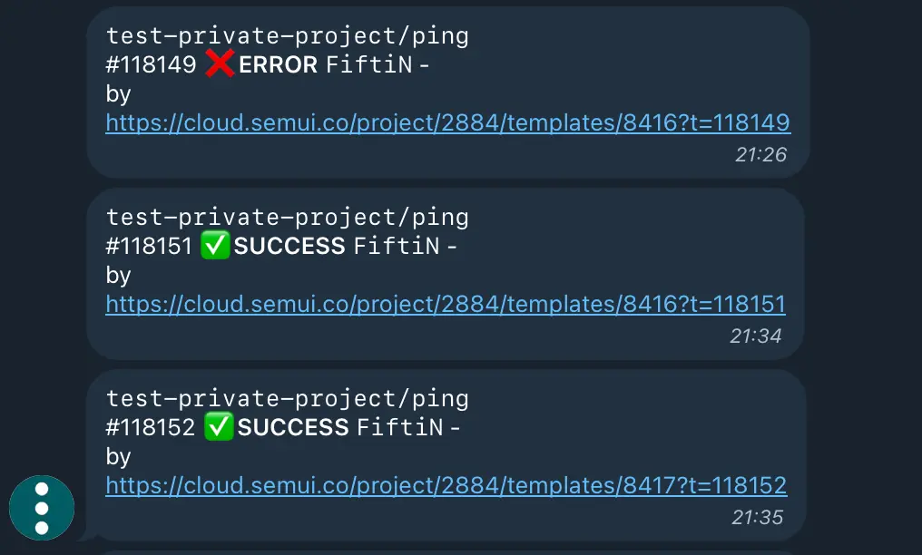Image resolution: width=922 pixels, height=555 pixels.
Task: Open the link ending in t=118151
Action: pos(446,304)
